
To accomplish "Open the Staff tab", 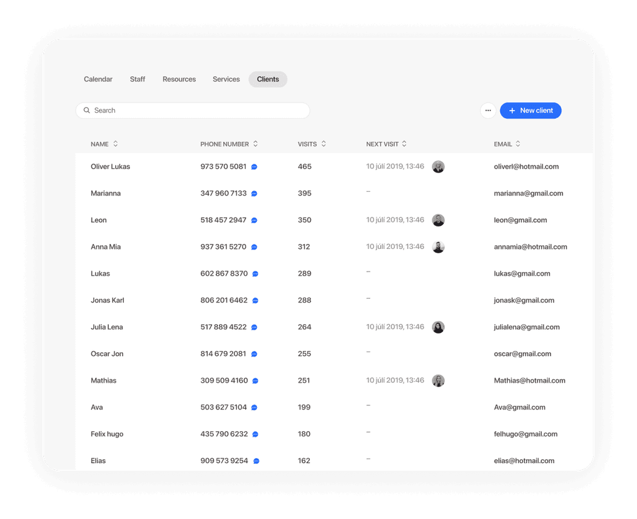I will (x=137, y=79).
